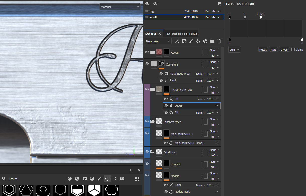Click the Invert button in Levels
Image resolution: width=306 pixels, height=196 pixels.
284,50
